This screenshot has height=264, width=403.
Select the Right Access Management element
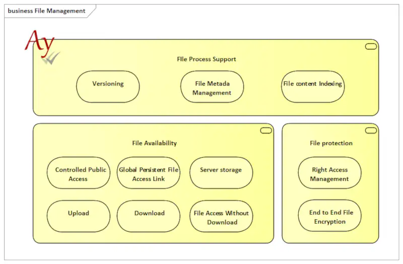pyautogui.click(x=330, y=173)
